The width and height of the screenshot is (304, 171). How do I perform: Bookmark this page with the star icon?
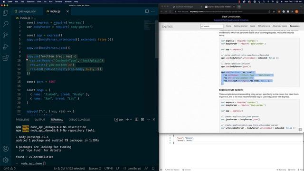point(274,11)
